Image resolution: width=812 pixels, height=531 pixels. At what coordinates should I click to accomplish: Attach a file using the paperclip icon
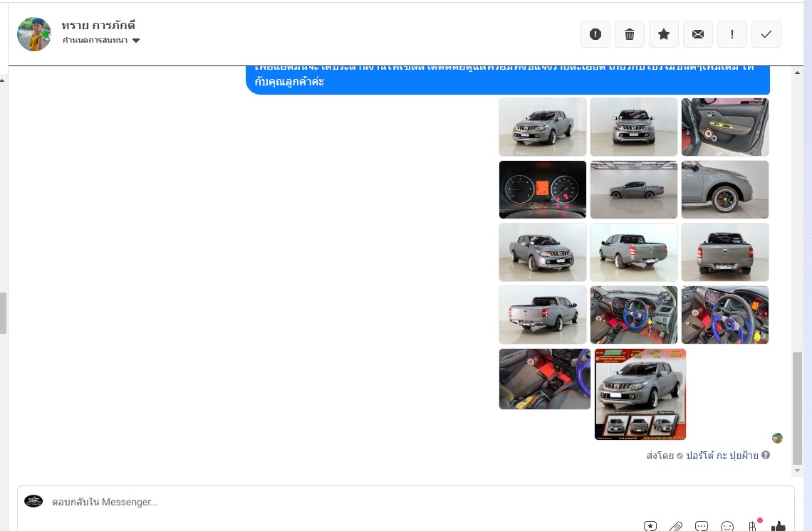[x=676, y=527]
